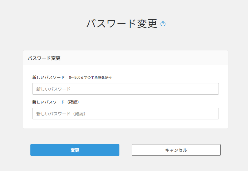The height and width of the screenshot is (171, 248).
Task: Click the キャンセル button
Action: (x=176, y=150)
